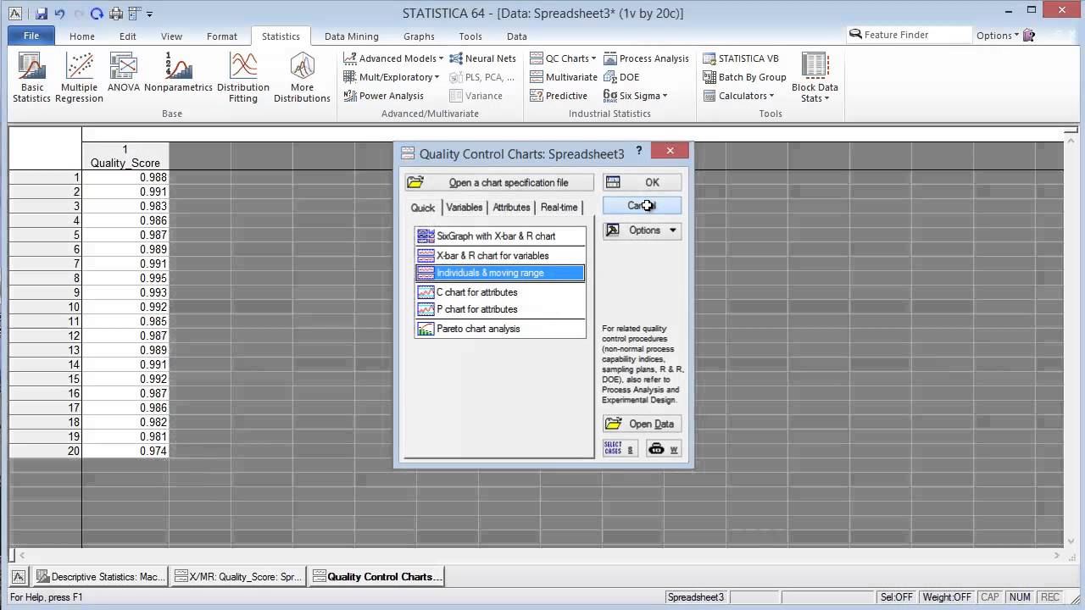Click Neural Nets in ribbon

[482, 58]
